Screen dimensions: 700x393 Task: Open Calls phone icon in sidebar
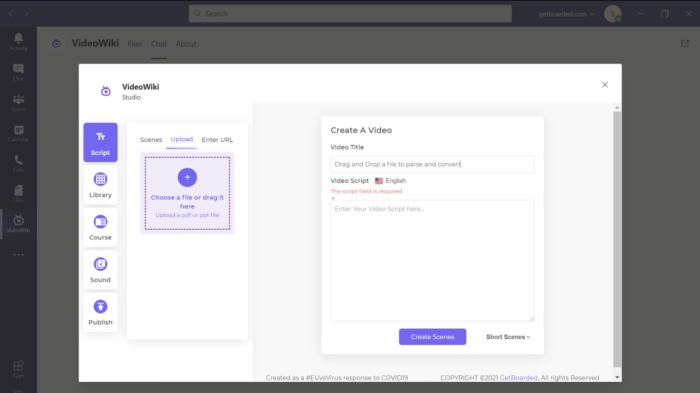18,163
